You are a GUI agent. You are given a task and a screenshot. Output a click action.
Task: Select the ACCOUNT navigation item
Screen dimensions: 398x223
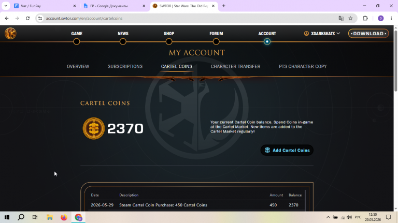point(267,34)
